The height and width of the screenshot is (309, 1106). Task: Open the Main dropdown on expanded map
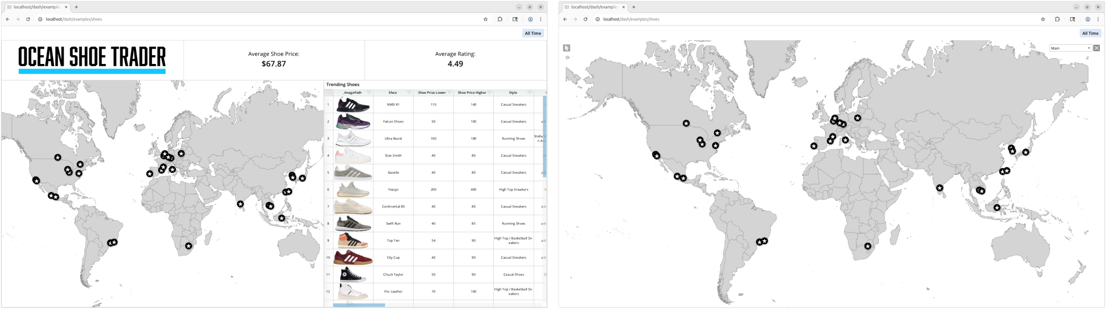[x=1071, y=48]
